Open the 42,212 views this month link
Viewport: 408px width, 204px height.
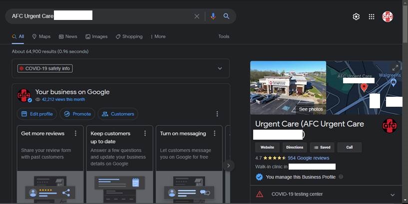pyautogui.click(x=63, y=100)
